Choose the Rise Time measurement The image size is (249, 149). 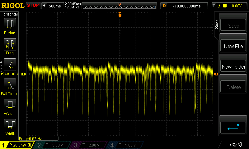coord(10,65)
